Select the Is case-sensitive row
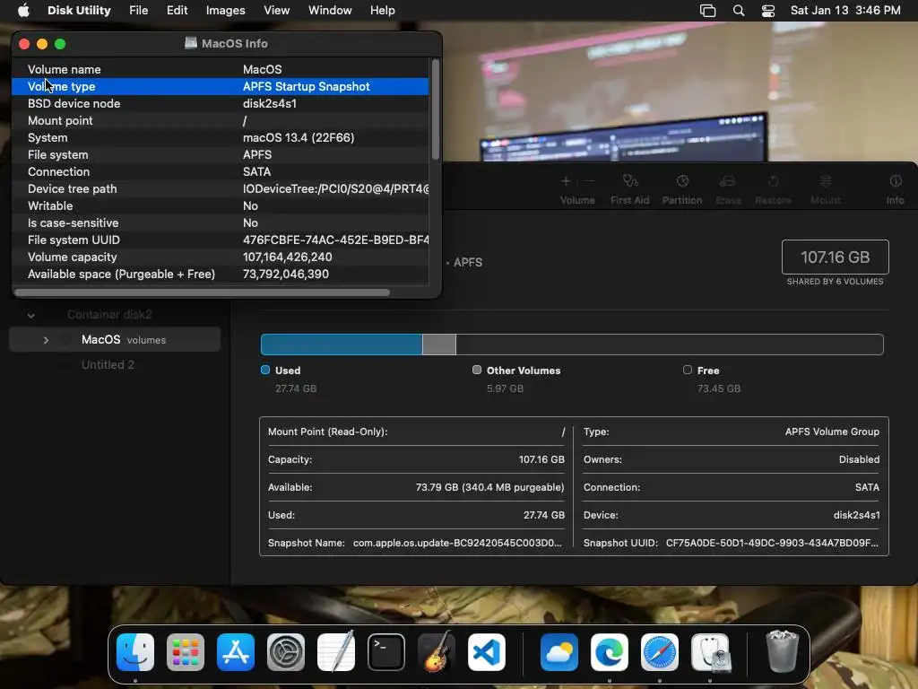The width and height of the screenshot is (918, 689). pos(221,222)
